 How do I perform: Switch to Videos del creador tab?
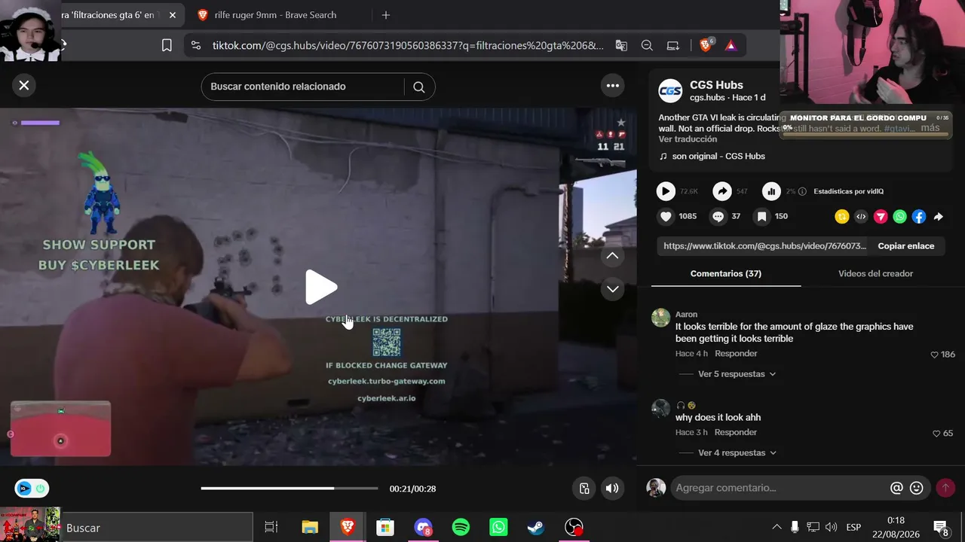tap(875, 274)
